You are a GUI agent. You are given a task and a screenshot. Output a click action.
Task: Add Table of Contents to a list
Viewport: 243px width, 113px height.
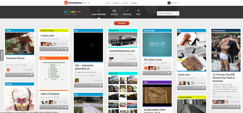click(x=58, y=107)
